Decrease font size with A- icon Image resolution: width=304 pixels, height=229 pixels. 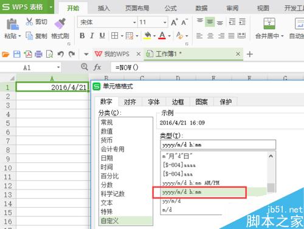click(x=184, y=22)
